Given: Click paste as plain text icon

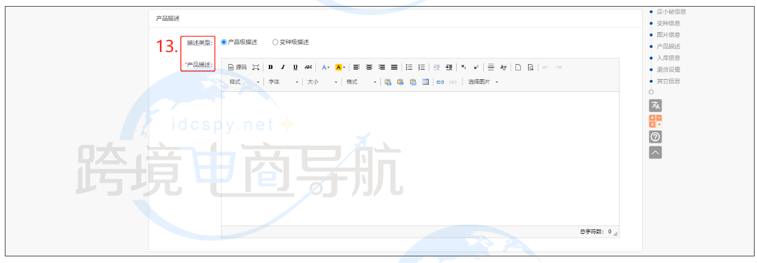Looking at the screenshot, I should coord(400,82).
